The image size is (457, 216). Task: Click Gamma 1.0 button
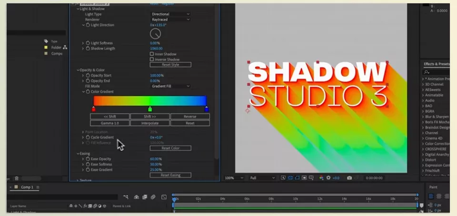[109, 123]
